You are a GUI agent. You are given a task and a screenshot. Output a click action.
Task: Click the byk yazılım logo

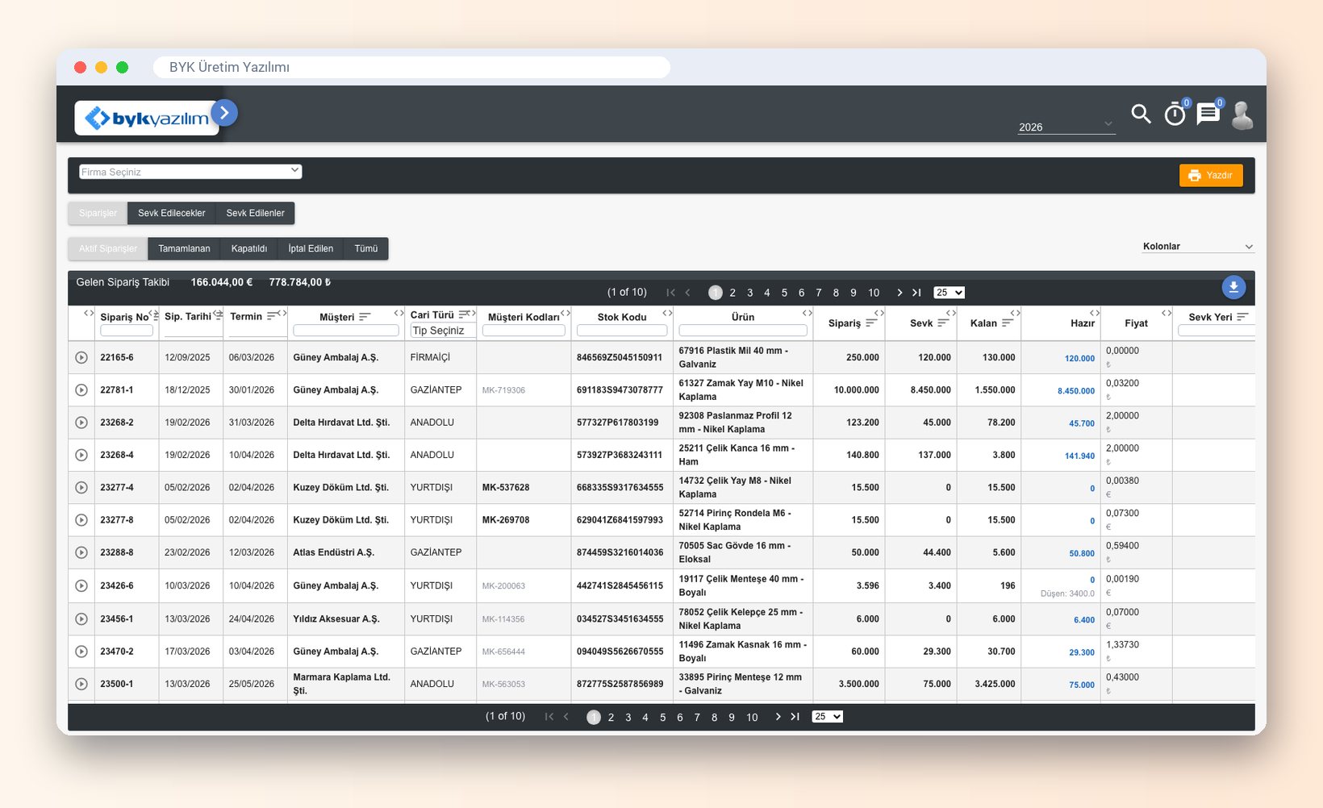147,119
